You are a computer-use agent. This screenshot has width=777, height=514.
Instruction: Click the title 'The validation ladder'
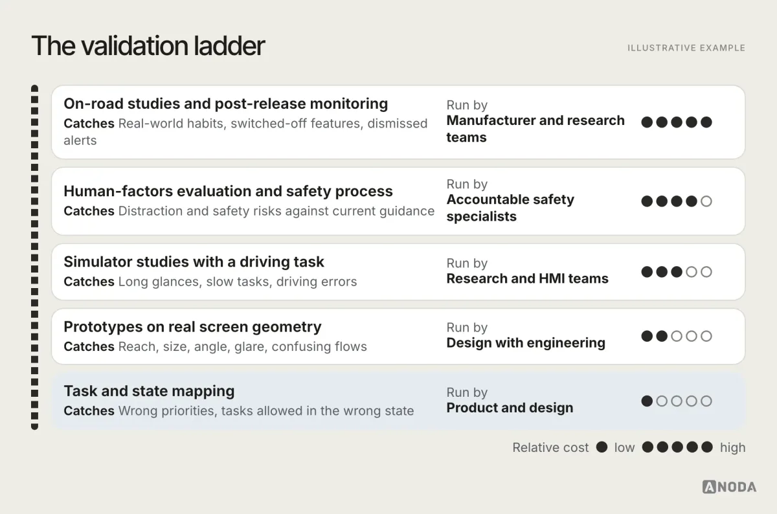[x=148, y=46]
